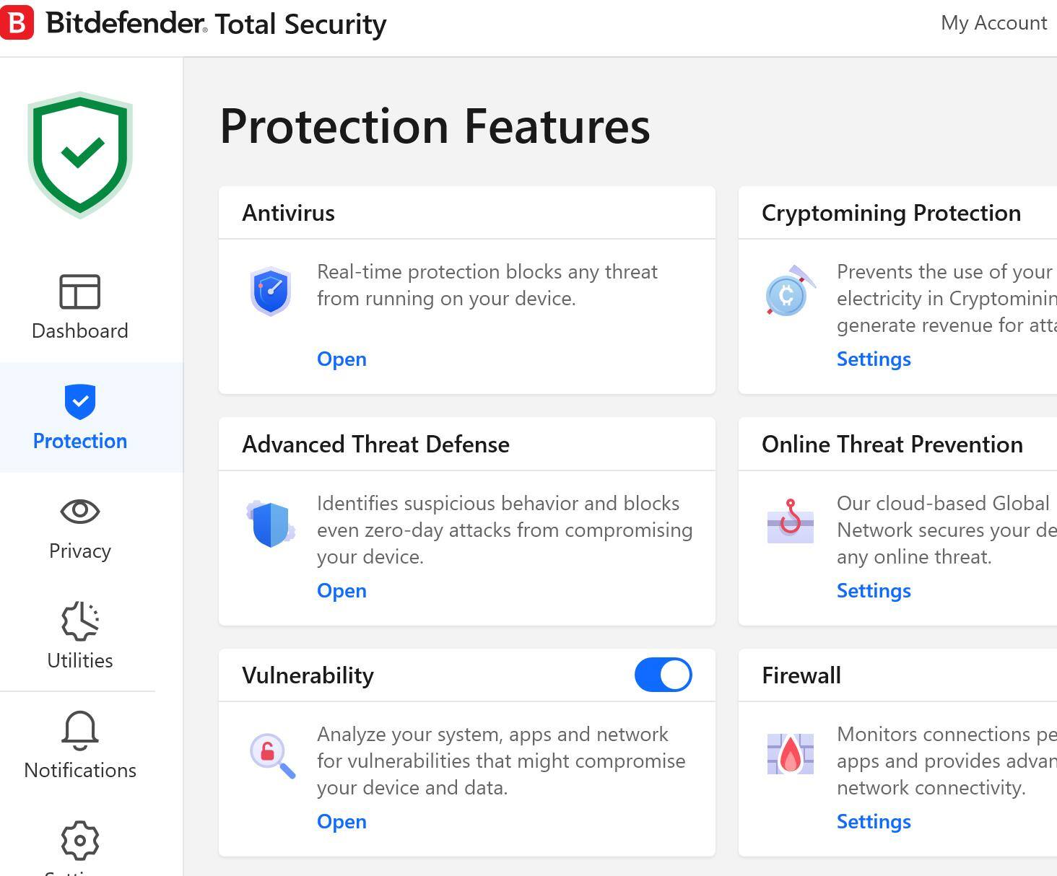Click the green shield status icon
Viewport: 1057px width, 876px height.
pos(80,154)
